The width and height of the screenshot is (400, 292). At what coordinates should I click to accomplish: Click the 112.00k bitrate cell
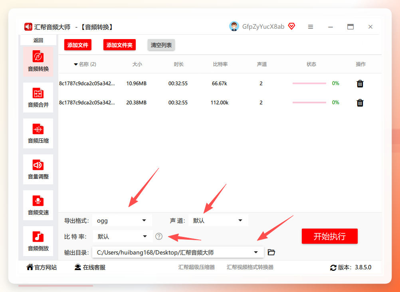coord(220,103)
